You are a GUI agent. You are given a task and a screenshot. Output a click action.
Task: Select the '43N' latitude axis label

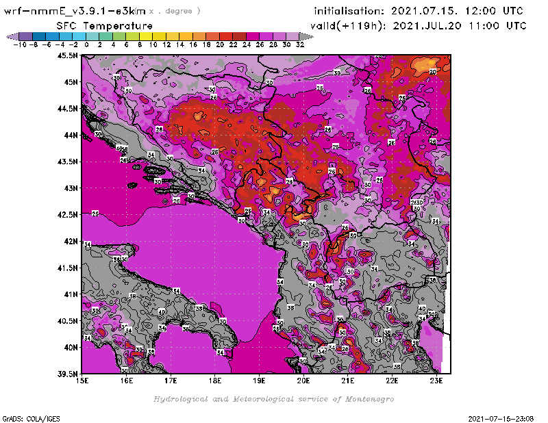click(x=71, y=188)
